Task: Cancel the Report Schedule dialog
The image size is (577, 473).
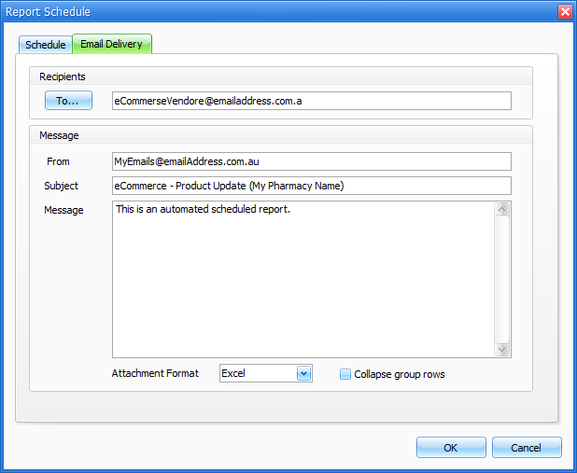Action: tap(527, 448)
